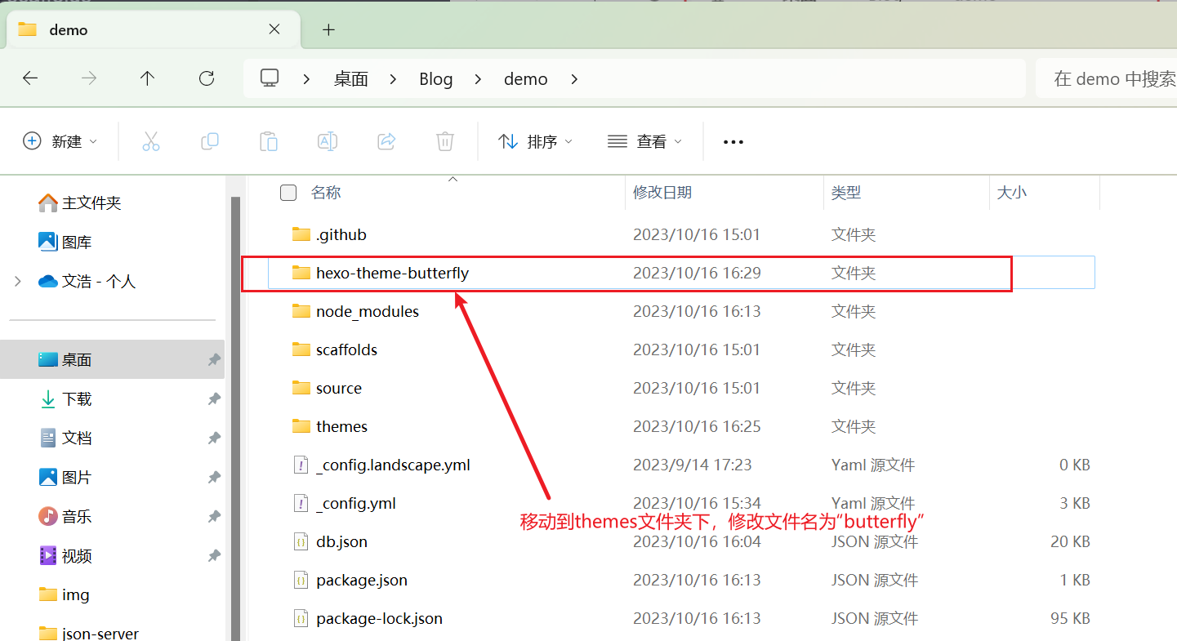Click the Share icon in toolbar
1177x641 pixels.
[386, 141]
